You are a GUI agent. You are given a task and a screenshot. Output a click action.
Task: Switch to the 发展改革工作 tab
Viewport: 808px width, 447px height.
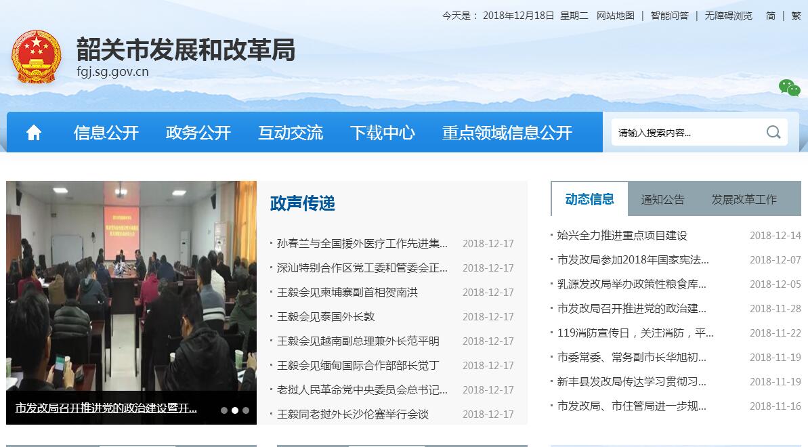pyautogui.click(x=744, y=200)
